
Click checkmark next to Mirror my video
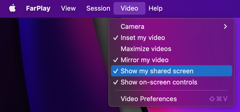[116, 60]
